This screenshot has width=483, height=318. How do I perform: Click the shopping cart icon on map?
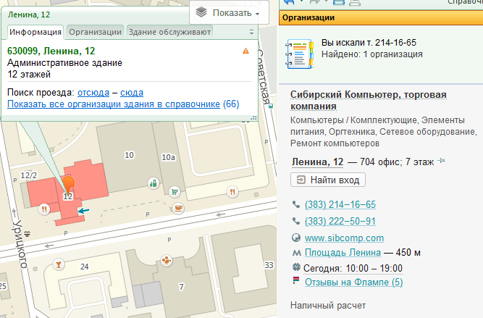coord(175,192)
